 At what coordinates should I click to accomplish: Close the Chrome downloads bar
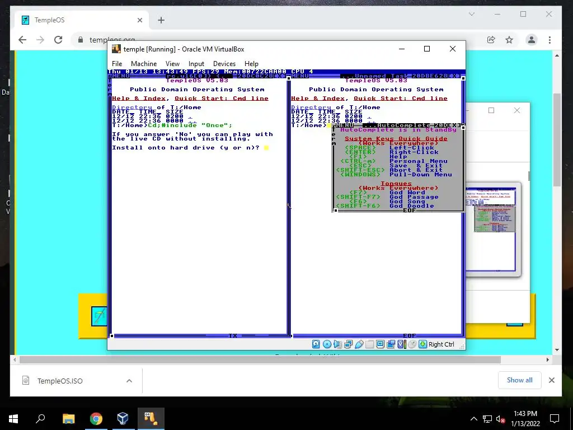coord(551,380)
